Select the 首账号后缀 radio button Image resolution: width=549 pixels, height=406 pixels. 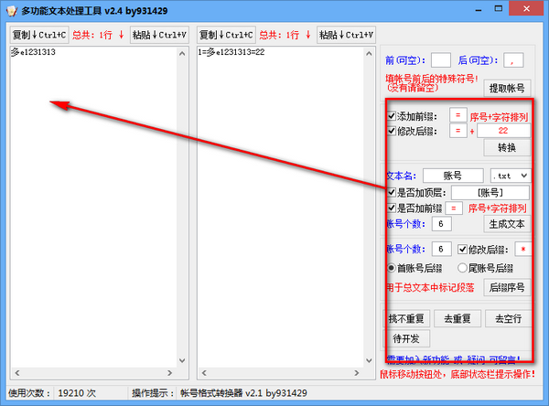coord(393,267)
